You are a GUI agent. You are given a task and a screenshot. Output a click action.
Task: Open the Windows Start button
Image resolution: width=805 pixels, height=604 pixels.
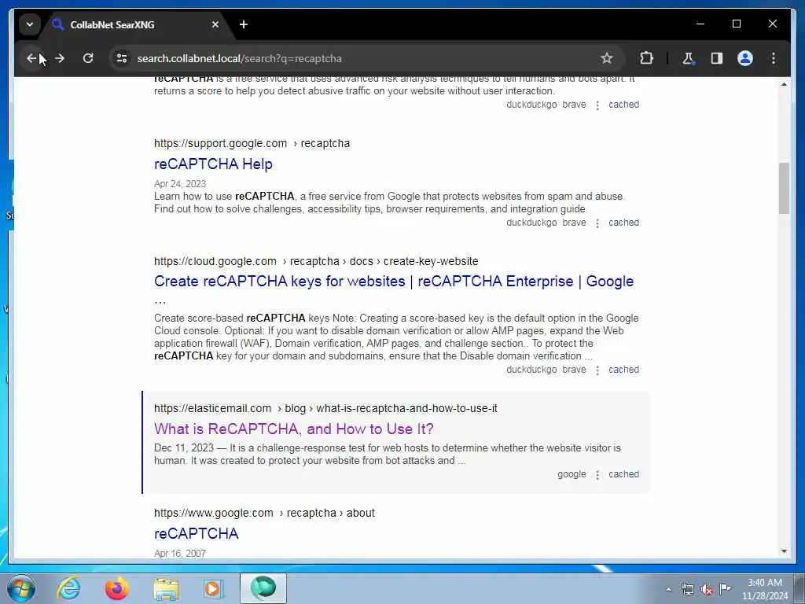(x=21, y=588)
